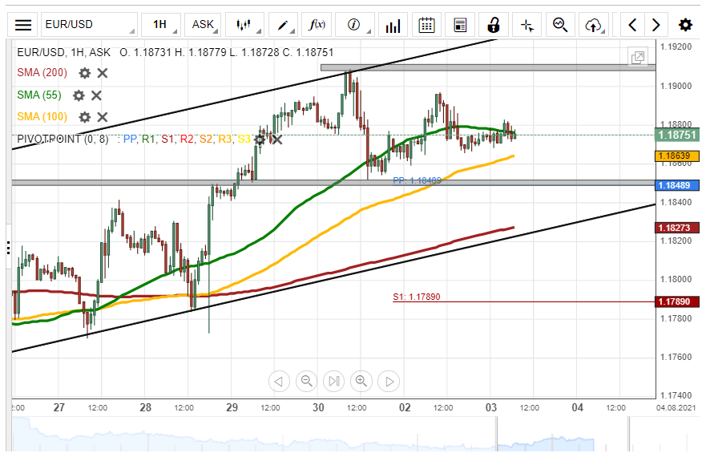Viewport: 706px width, 457px height.
Task: Select the PP: 1.18489 pivot label
Action: (x=417, y=180)
